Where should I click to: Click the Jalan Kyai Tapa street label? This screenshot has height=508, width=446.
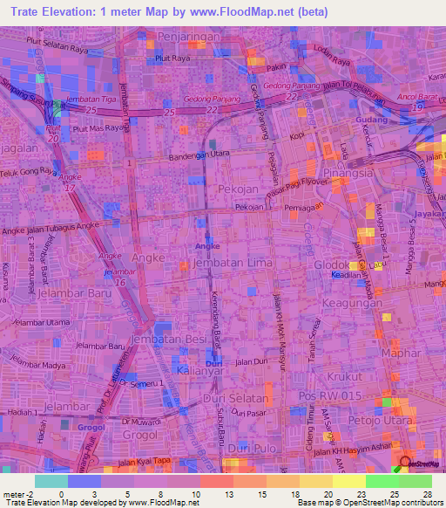click(x=144, y=462)
